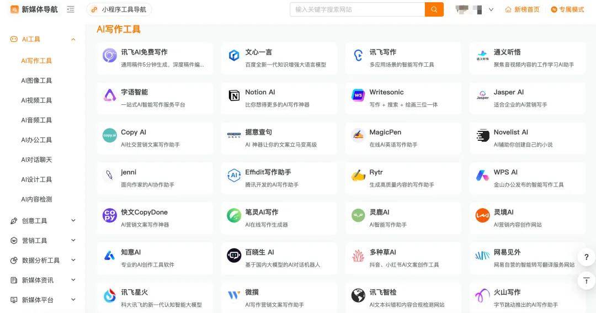Click the 讯飞写作 logo icon
The image size is (596, 313).
[x=358, y=56]
